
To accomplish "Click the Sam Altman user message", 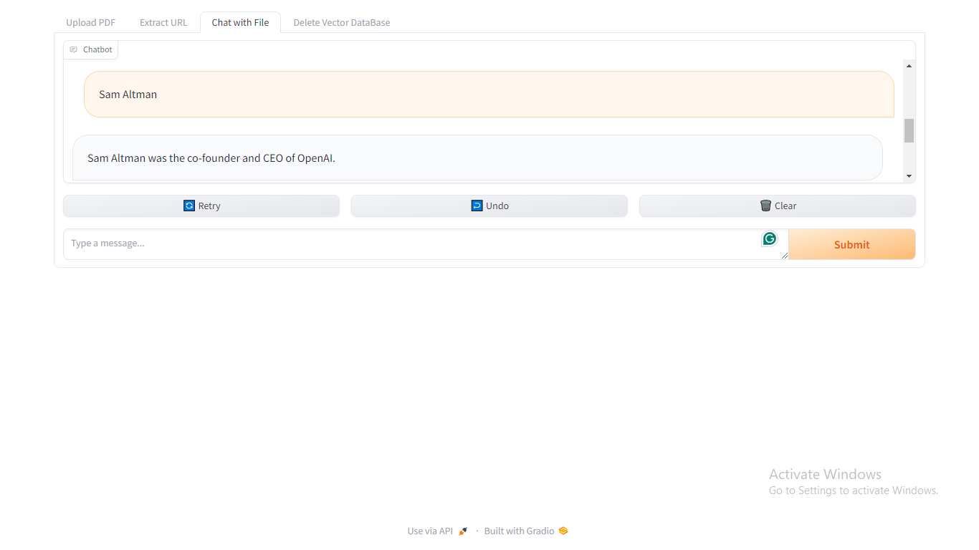I will pos(489,94).
